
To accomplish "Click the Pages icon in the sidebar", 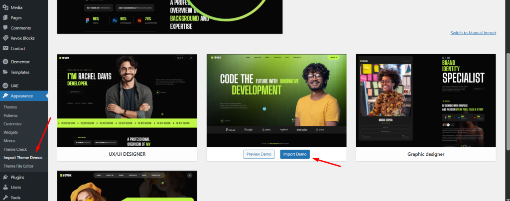I will click(x=5, y=17).
